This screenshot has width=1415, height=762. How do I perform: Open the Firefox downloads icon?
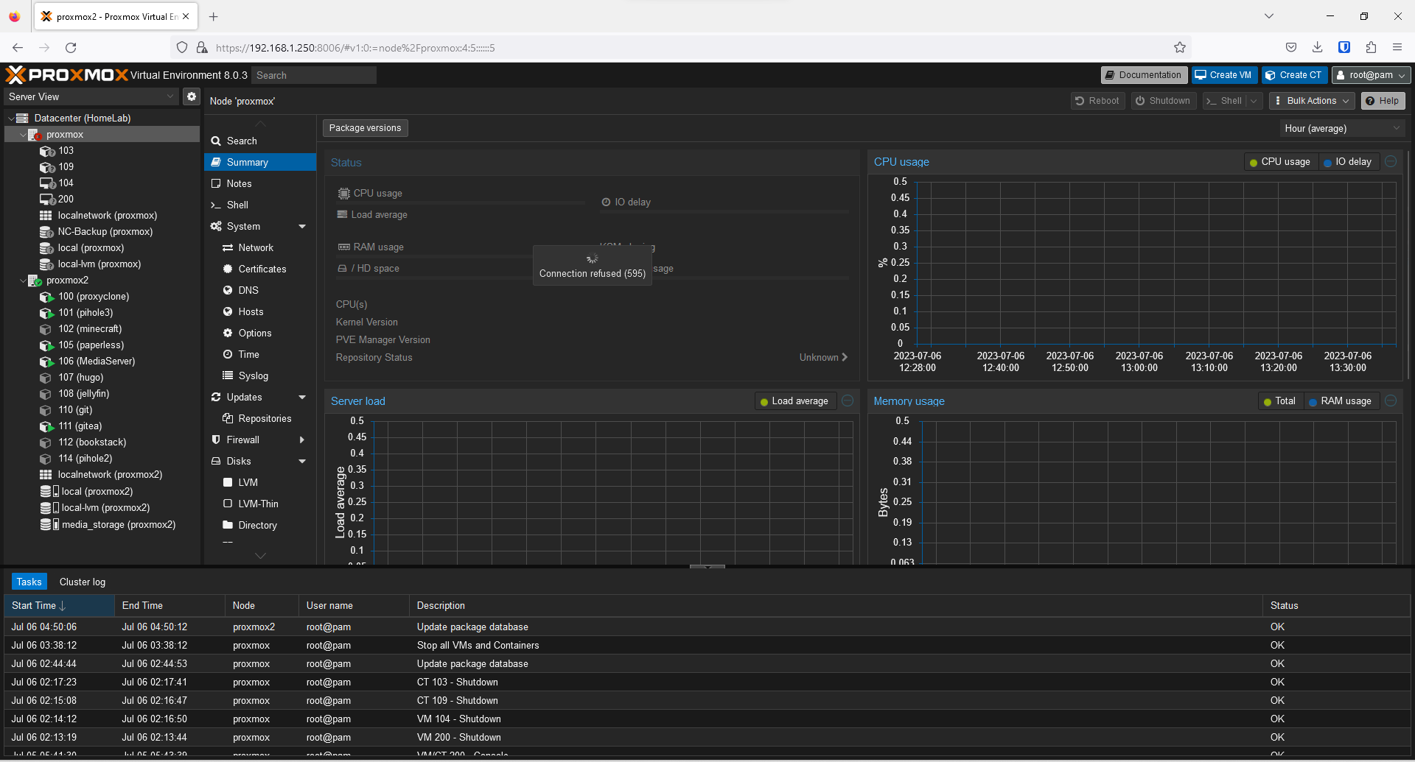pyautogui.click(x=1317, y=48)
